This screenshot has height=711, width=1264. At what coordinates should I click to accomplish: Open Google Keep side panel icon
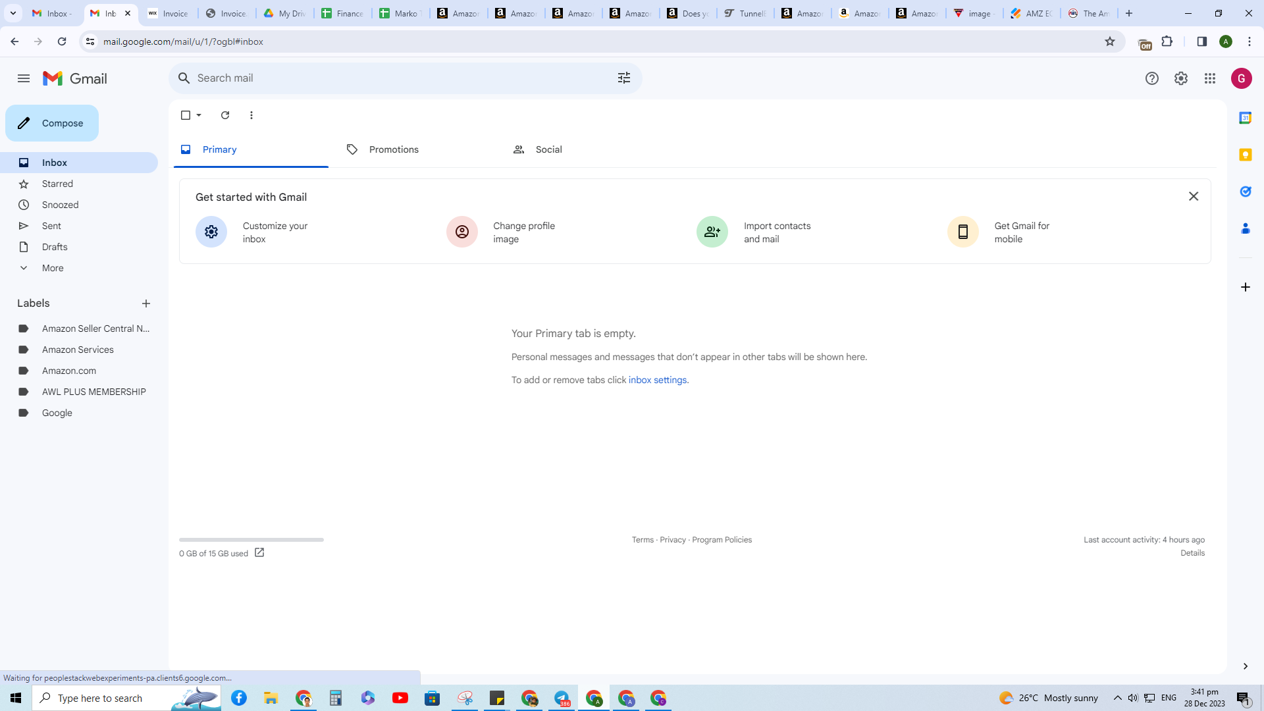tap(1245, 155)
